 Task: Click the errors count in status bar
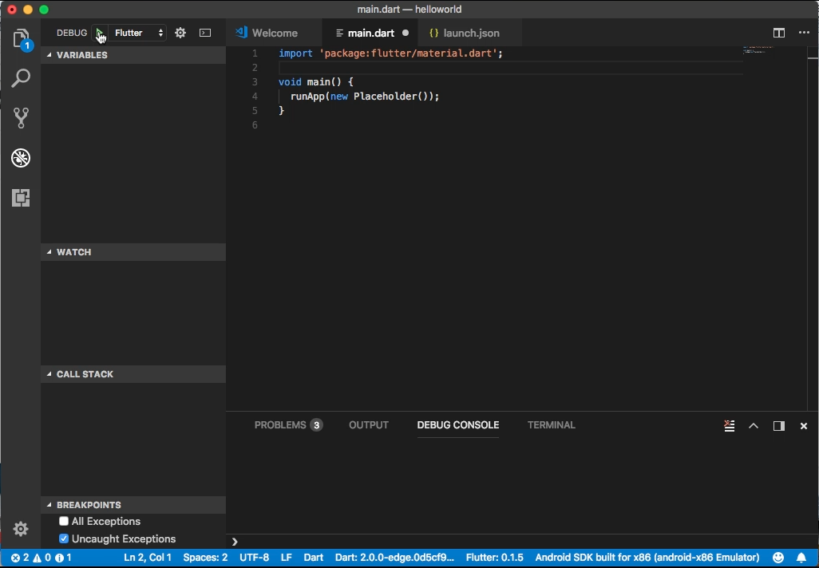point(20,558)
